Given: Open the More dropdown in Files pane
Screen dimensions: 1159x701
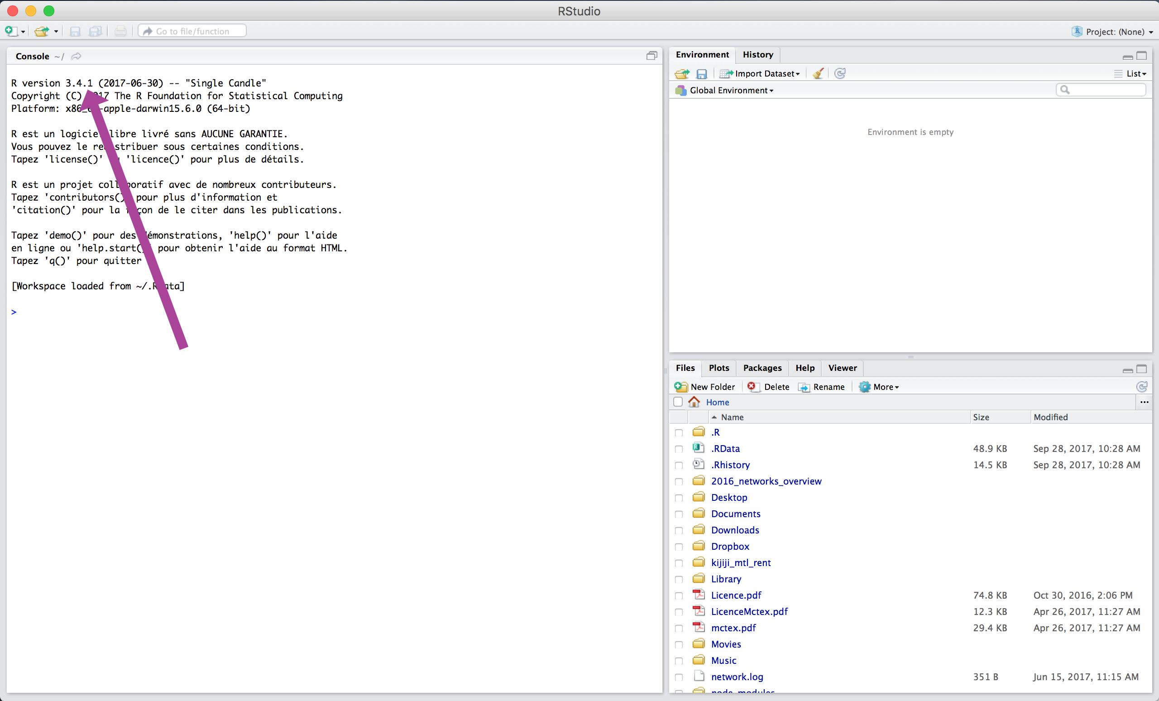Looking at the screenshot, I should (x=879, y=387).
